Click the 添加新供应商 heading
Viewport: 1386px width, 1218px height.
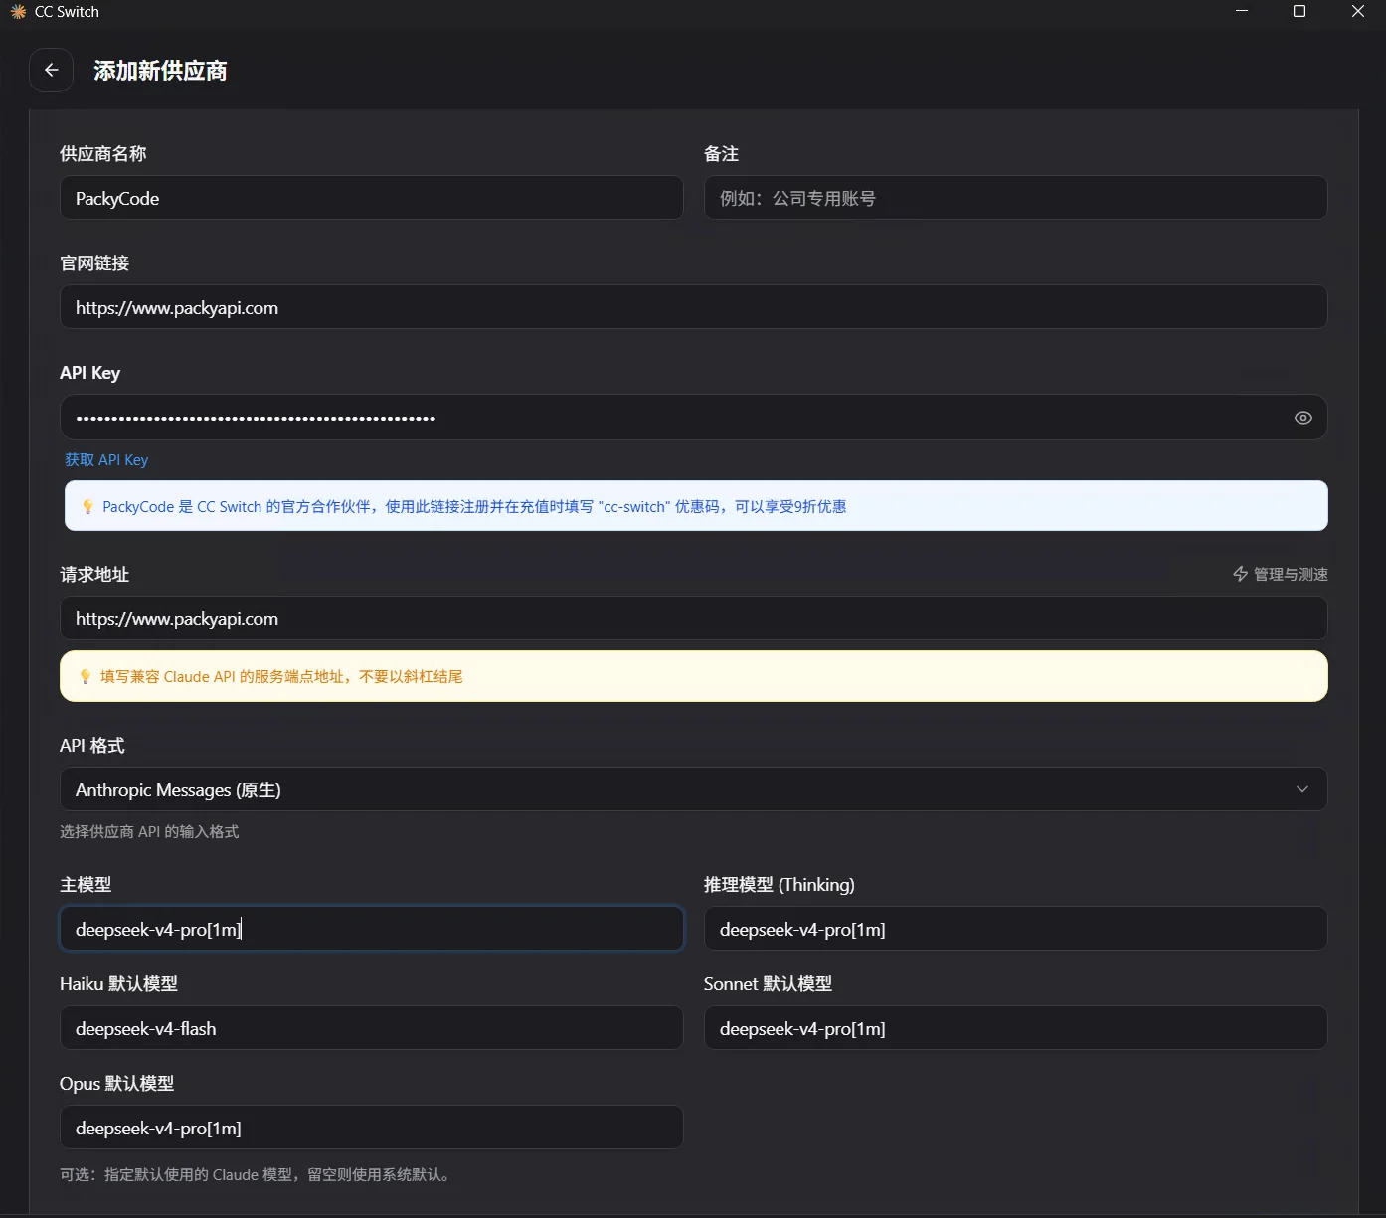[160, 71]
